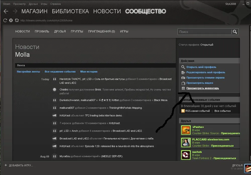Click the search magnifier button

click(x=235, y=32)
